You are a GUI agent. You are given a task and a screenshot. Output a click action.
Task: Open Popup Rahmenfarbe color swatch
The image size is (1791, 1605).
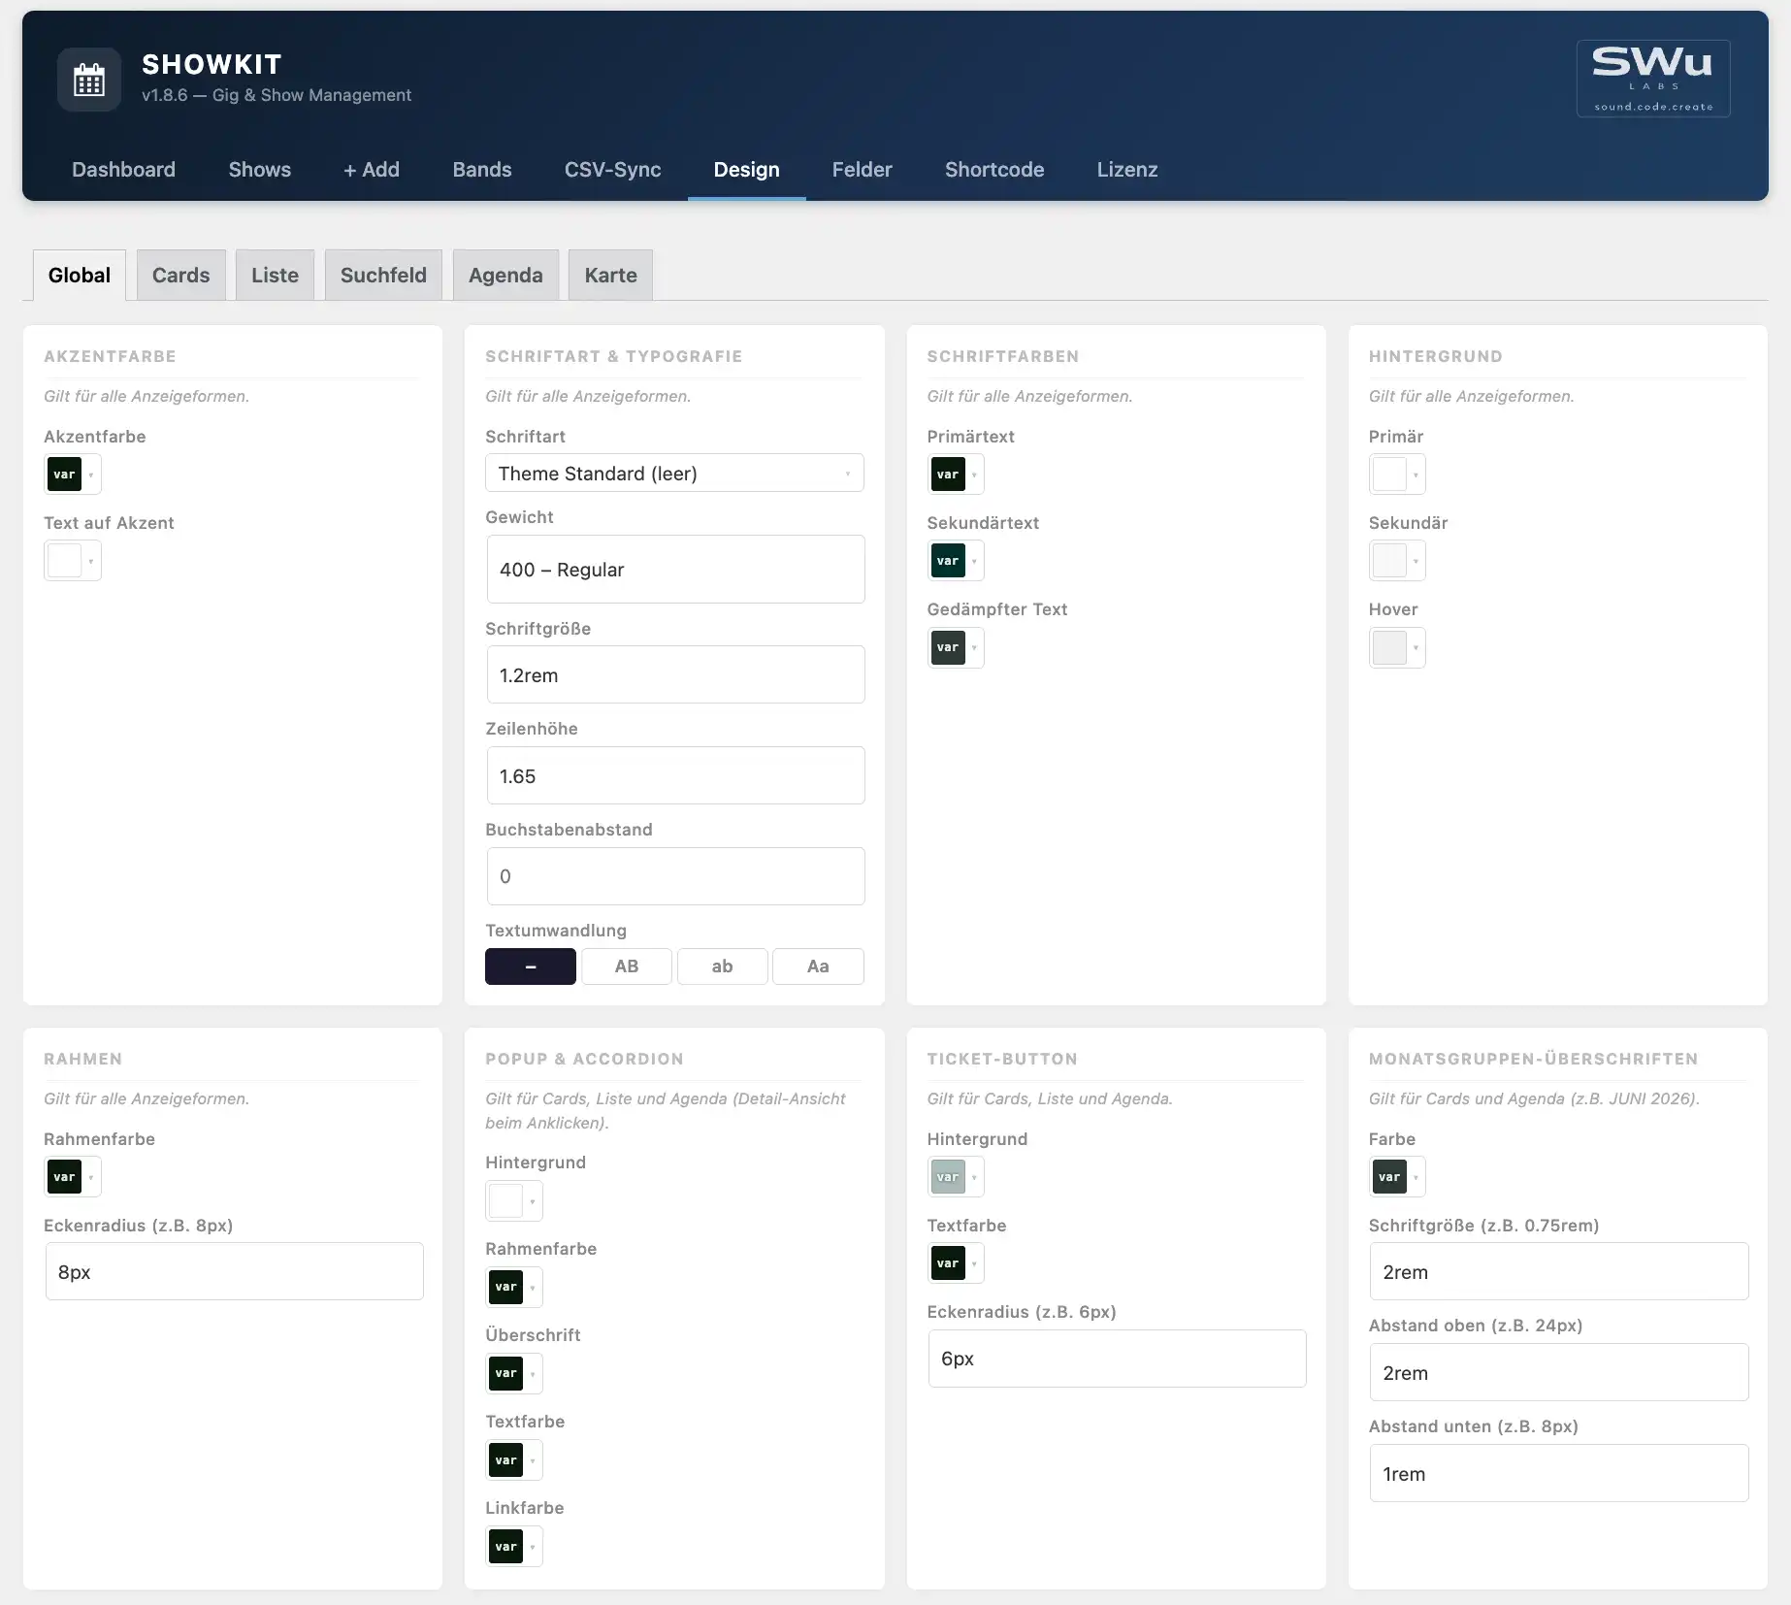pyautogui.click(x=514, y=1287)
